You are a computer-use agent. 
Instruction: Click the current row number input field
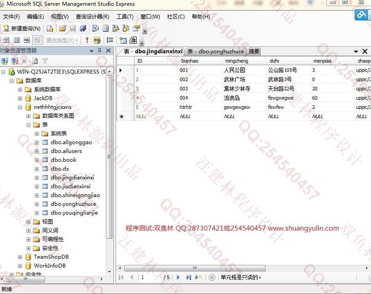[x=151, y=277]
